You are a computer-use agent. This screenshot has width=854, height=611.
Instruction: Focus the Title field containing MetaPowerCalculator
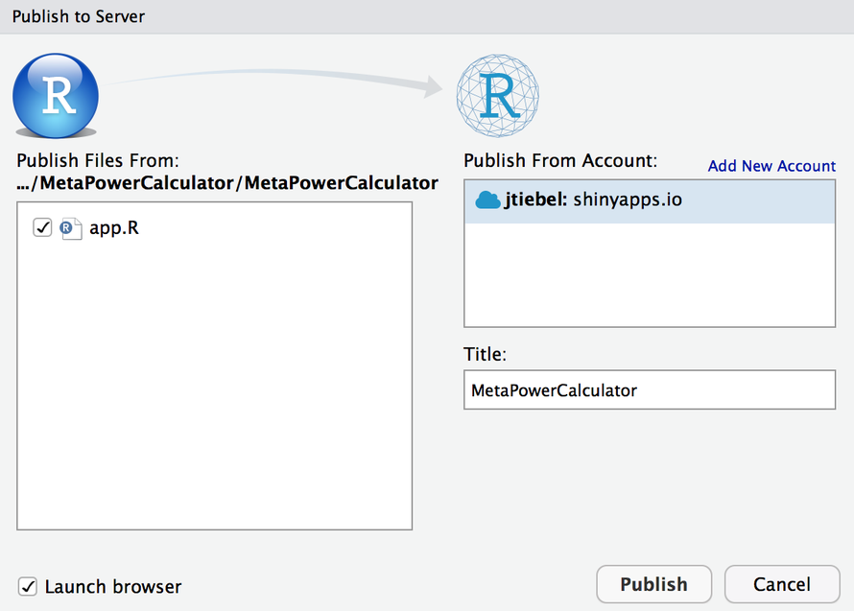(x=650, y=389)
